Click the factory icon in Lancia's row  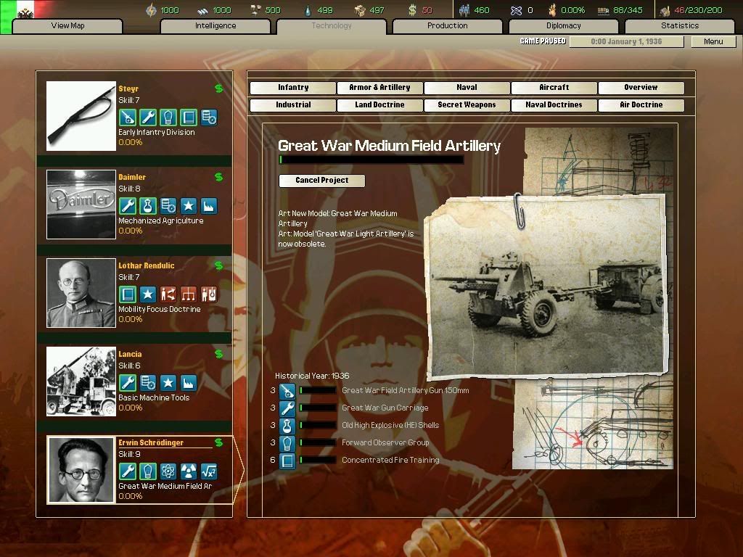[x=189, y=383]
